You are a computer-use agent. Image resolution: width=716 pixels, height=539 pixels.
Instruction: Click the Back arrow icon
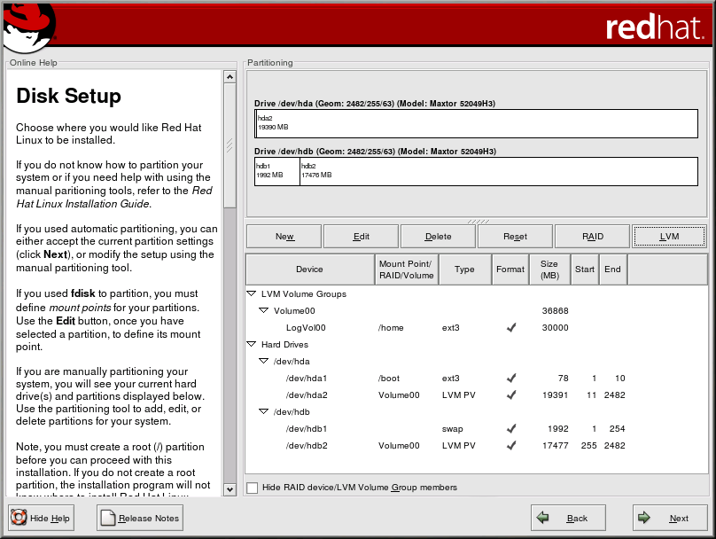[x=543, y=518]
